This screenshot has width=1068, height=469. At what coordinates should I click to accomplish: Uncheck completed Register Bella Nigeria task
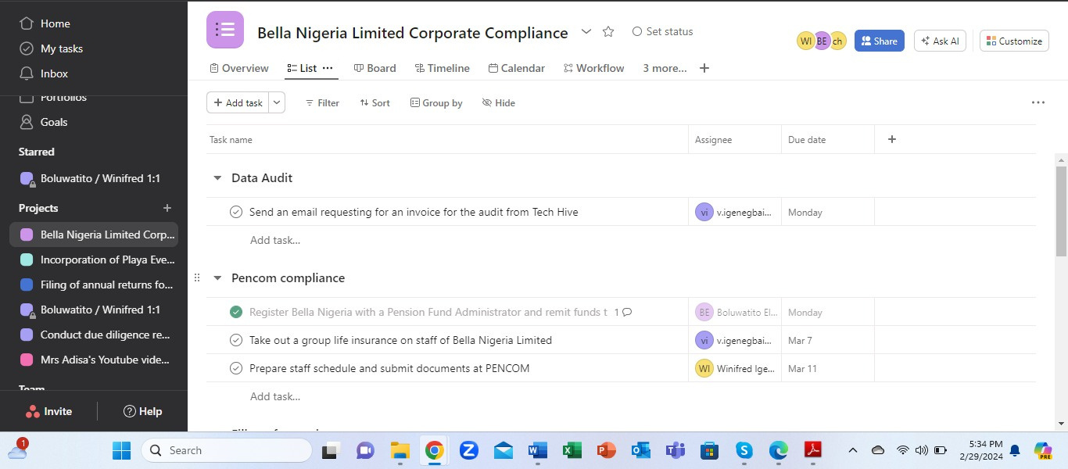click(x=236, y=312)
